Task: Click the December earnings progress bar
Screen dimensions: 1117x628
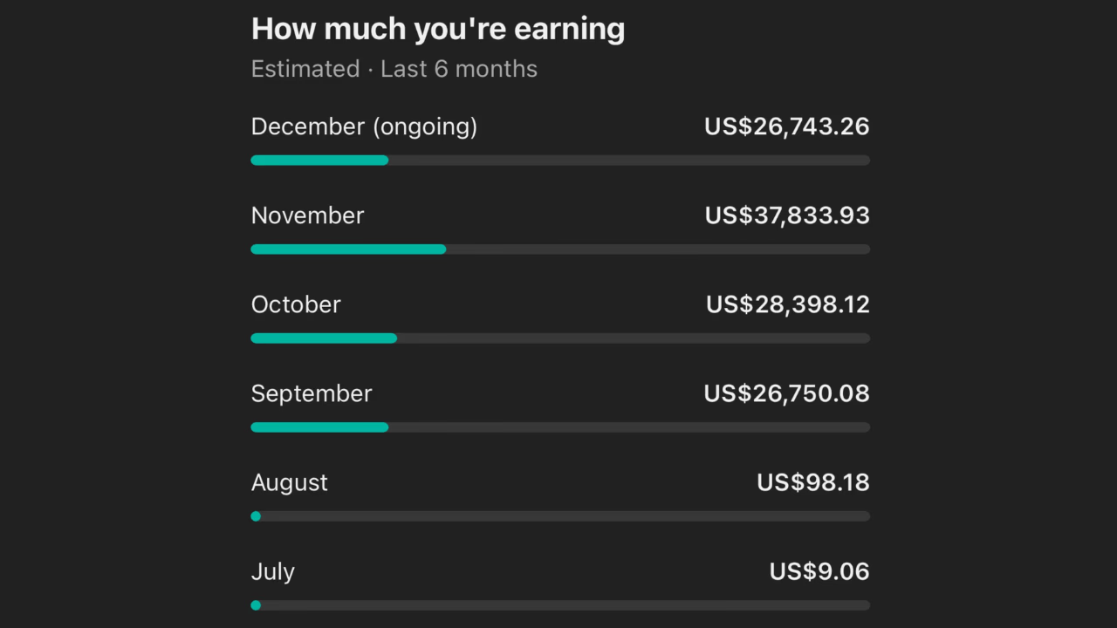Action: [x=559, y=160]
